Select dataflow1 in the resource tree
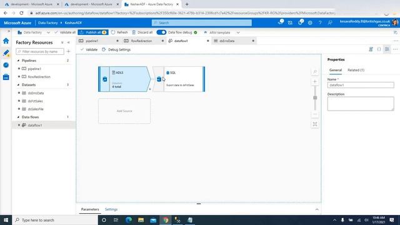The height and width of the screenshot is (225, 400). pyautogui.click(x=35, y=125)
